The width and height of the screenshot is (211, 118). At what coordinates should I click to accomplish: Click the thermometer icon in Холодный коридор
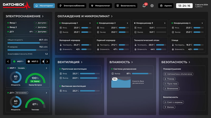60,45
